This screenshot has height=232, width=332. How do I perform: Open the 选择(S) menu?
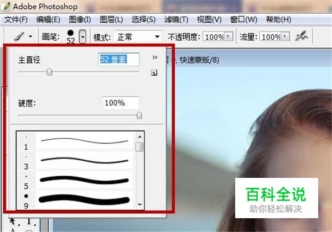click(x=143, y=20)
